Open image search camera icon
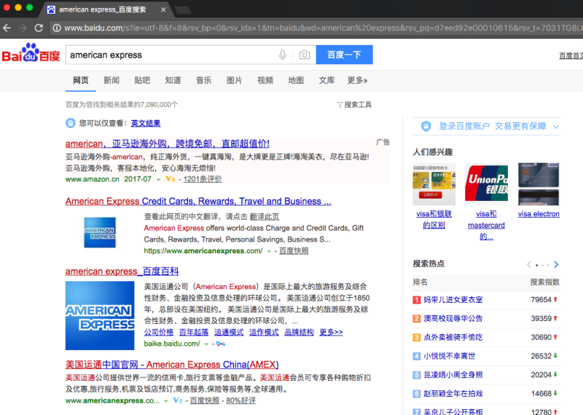Image resolution: width=583 pixels, height=415 pixels. (305, 55)
